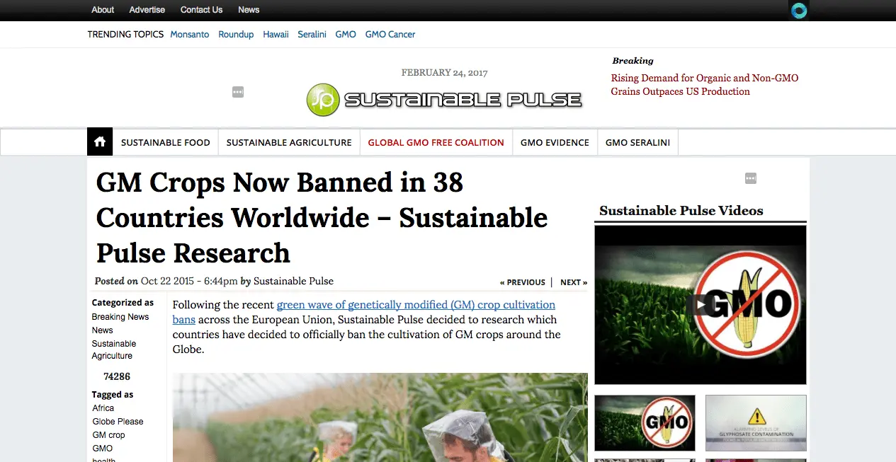
Task: Open the Advertise page
Action: click(x=147, y=10)
